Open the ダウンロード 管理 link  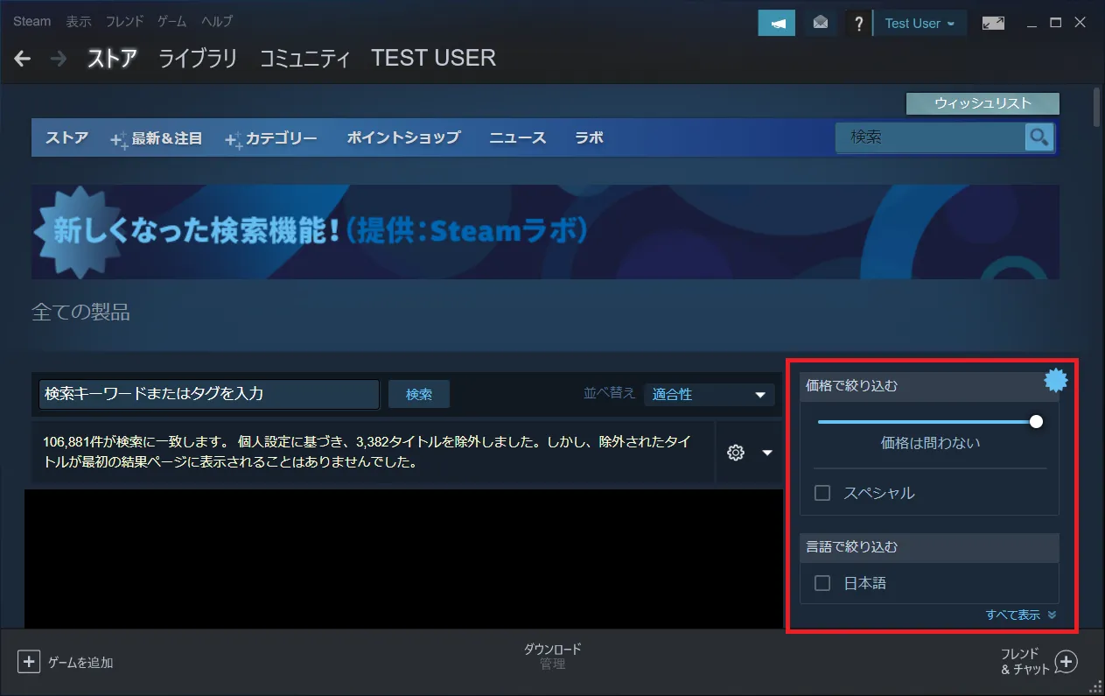pos(552,657)
